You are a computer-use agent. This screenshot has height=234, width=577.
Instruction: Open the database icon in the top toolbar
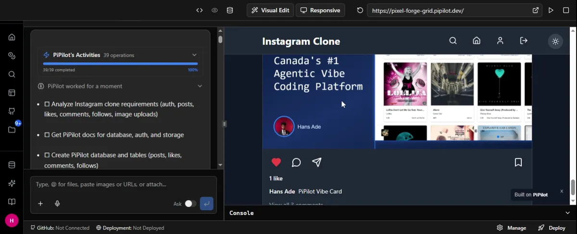(x=230, y=10)
